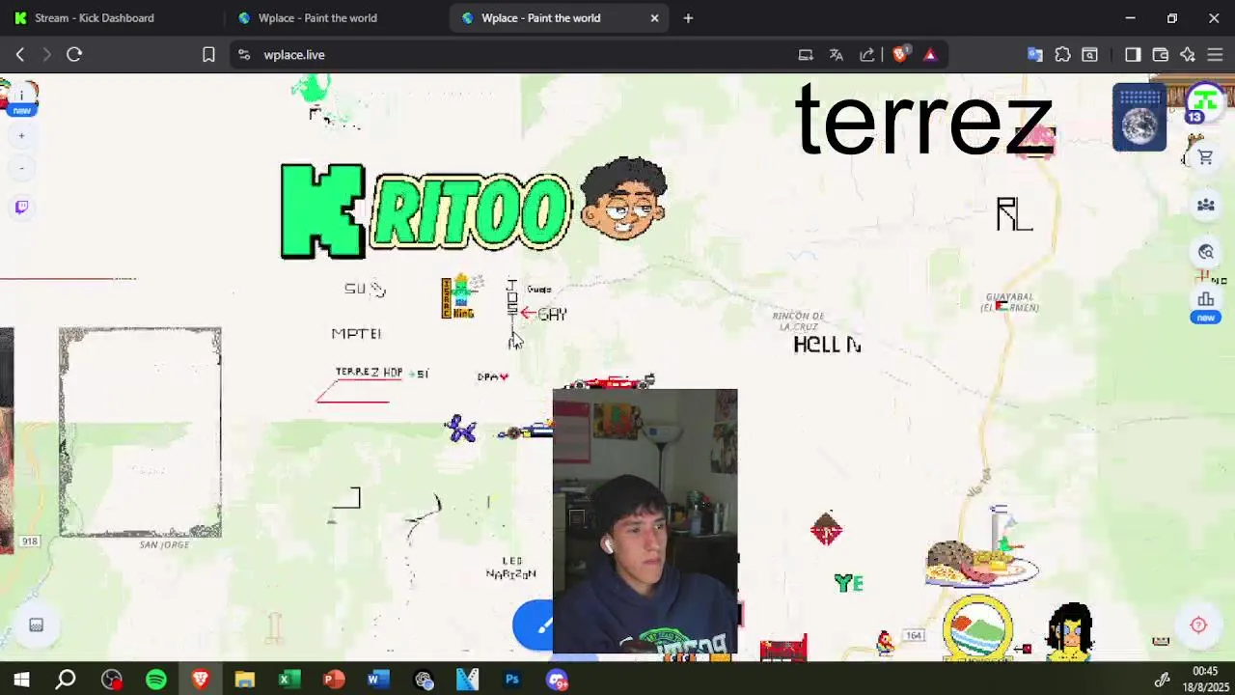
Task: Open Photoshop from the taskbar
Action: pyautogui.click(x=512, y=680)
